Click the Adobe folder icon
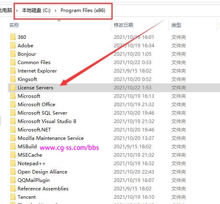Screen dimensions: 220x204 tap(13, 46)
